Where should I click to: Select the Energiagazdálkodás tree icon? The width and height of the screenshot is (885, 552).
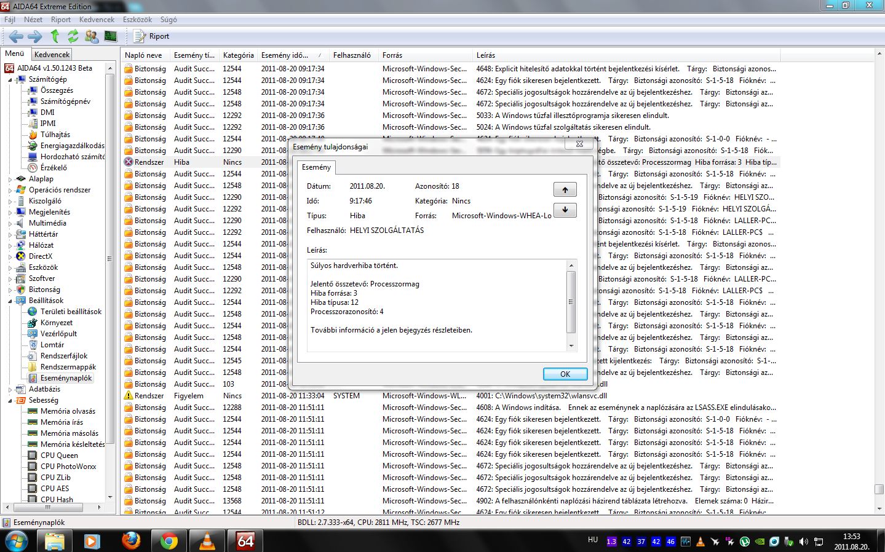pos(33,146)
